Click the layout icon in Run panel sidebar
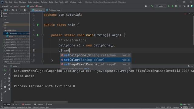This screenshot has width=194, height=109. tap(5, 87)
